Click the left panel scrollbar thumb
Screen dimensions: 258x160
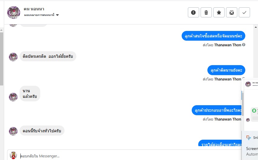[x=1, y=59]
